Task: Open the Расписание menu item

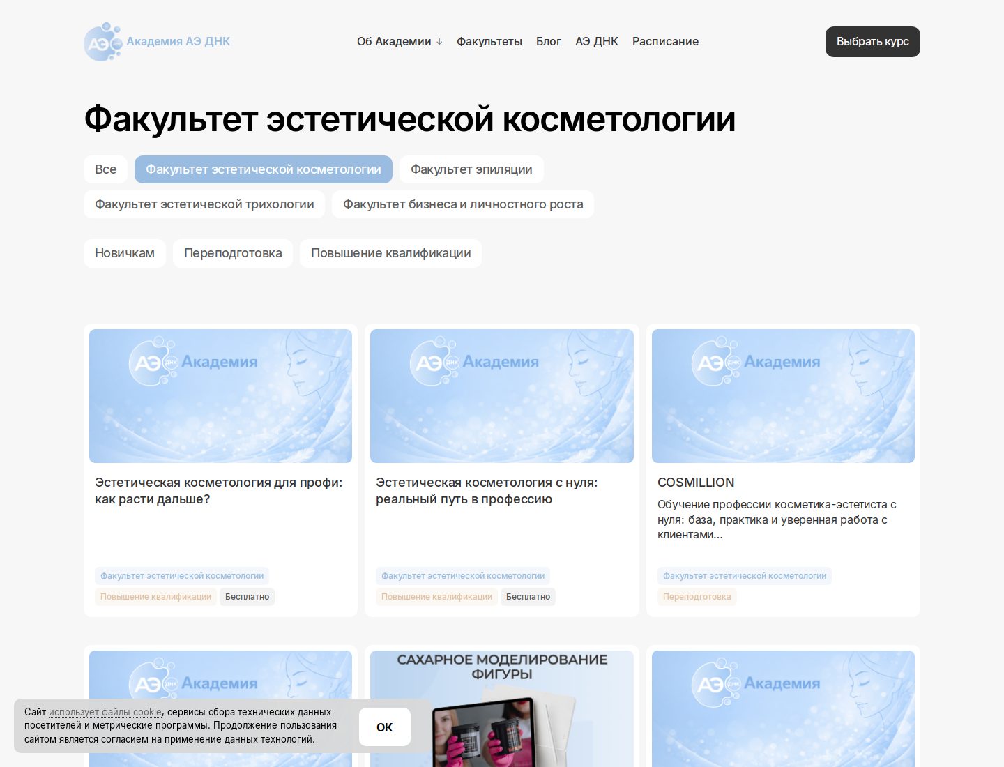Action: pyautogui.click(x=665, y=41)
